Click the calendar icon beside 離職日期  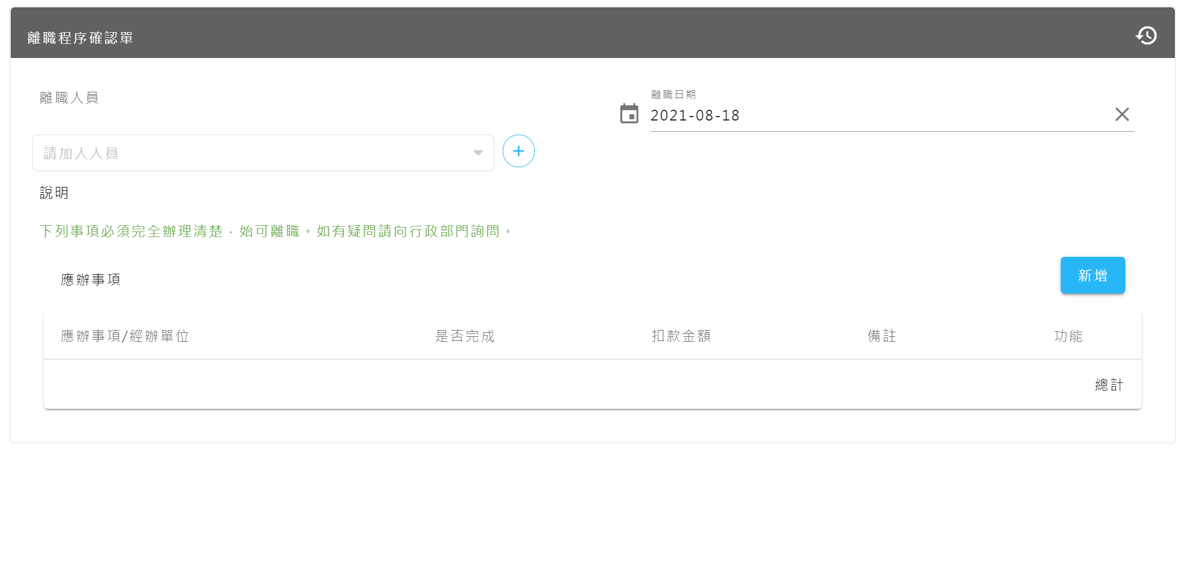tap(629, 114)
